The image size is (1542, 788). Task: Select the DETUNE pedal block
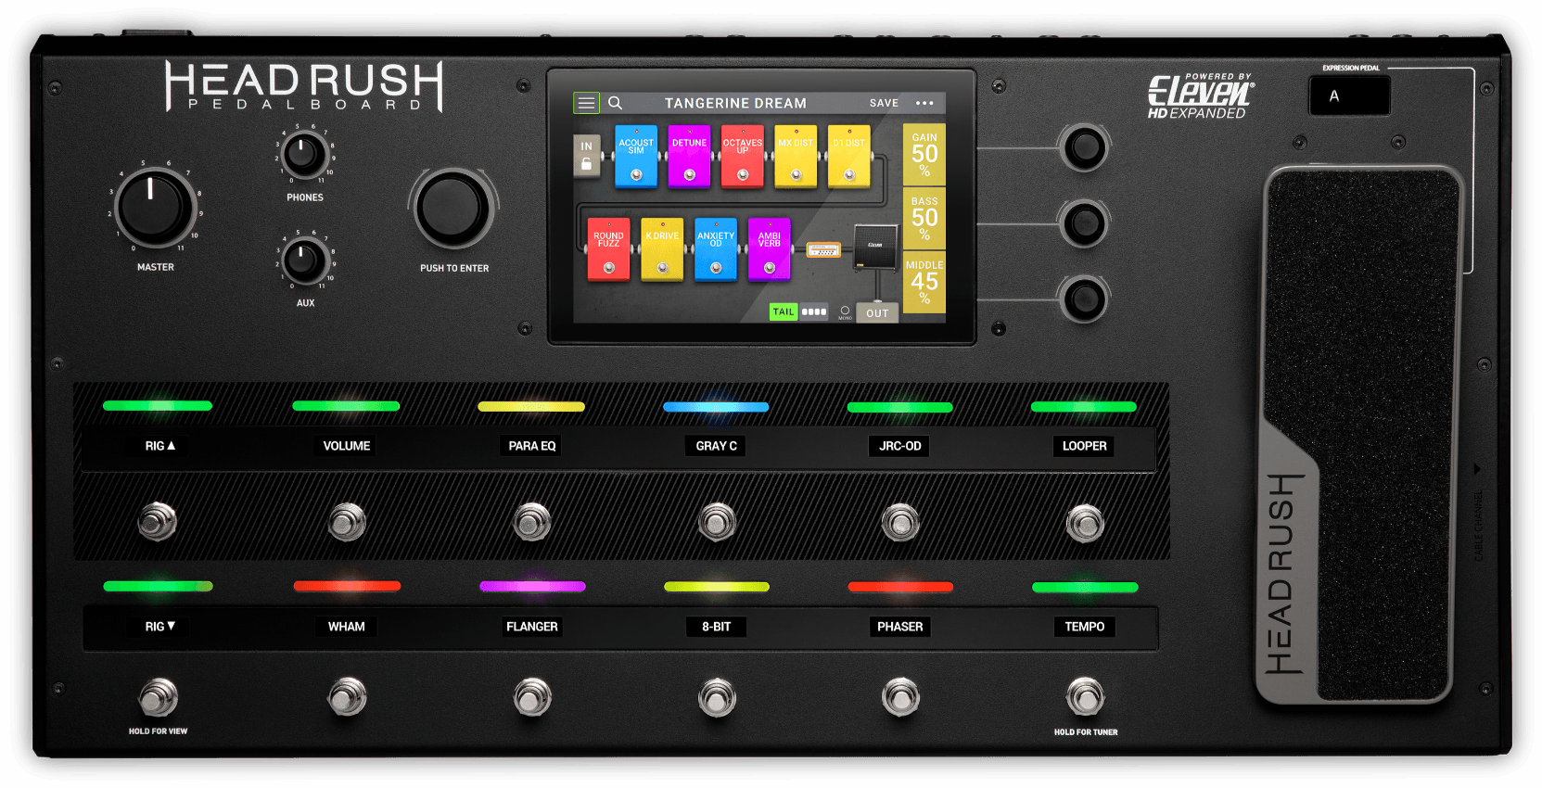click(x=689, y=156)
